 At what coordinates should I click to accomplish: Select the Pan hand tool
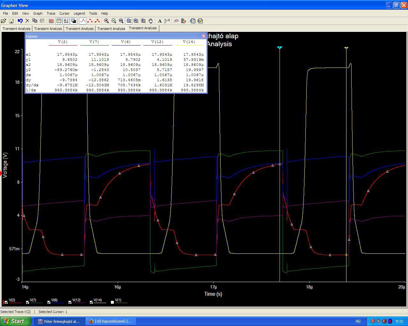(x=150, y=21)
